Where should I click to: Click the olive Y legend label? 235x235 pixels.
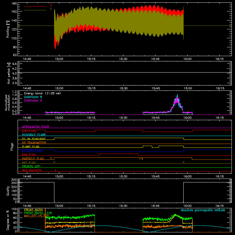[51, 9]
